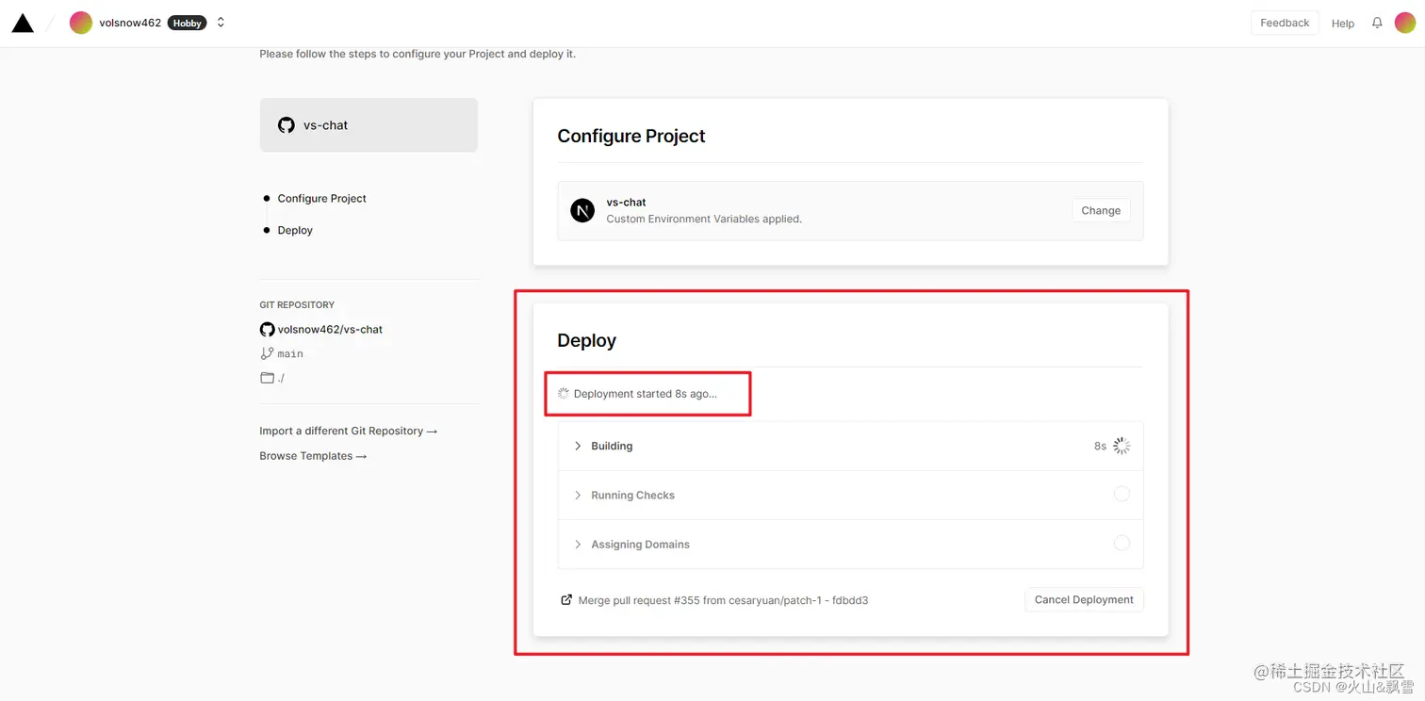Click the Hobby plan badge
This screenshot has height=701, width=1425.
[x=187, y=23]
